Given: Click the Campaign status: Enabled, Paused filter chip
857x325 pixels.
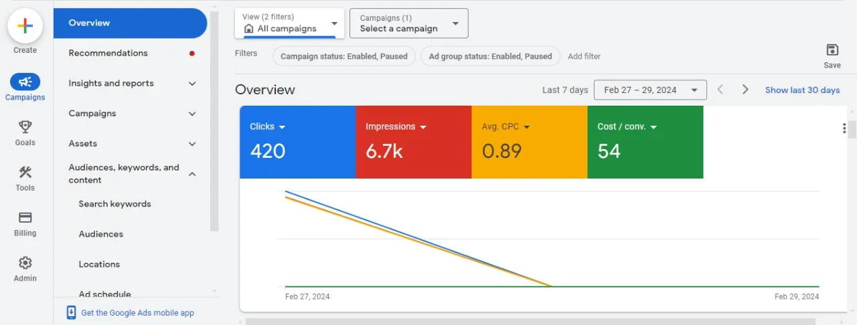Looking at the screenshot, I should (x=344, y=56).
